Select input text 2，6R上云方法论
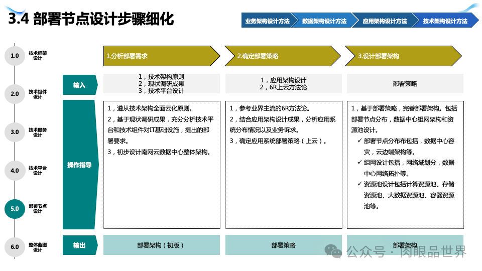The width and height of the screenshot is (482, 271). (x=283, y=87)
